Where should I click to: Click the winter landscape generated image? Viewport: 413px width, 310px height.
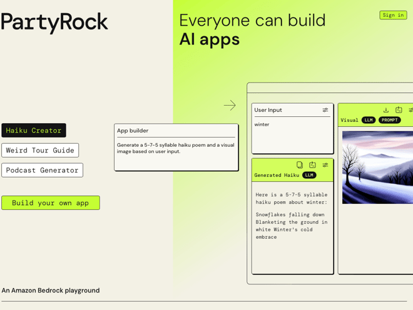pos(377,167)
